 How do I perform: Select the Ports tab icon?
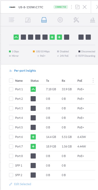[44, 20]
